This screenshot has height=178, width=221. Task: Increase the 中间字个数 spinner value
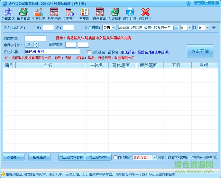click(36, 43)
